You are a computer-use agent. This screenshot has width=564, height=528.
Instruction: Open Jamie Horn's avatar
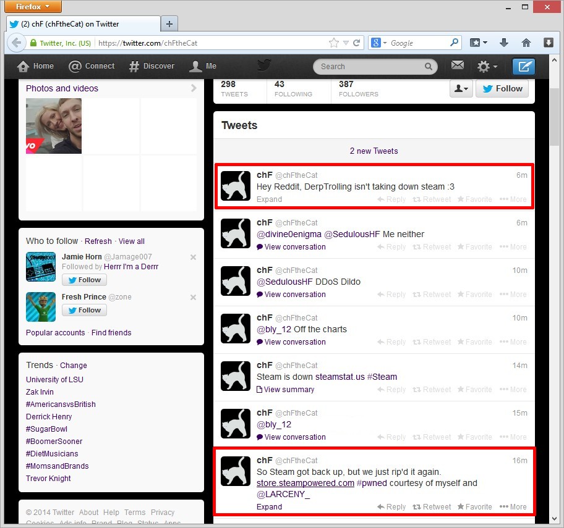tap(41, 267)
